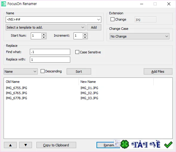Click the New Name column header
176x152 pixels.
pyautogui.click(x=116, y=82)
